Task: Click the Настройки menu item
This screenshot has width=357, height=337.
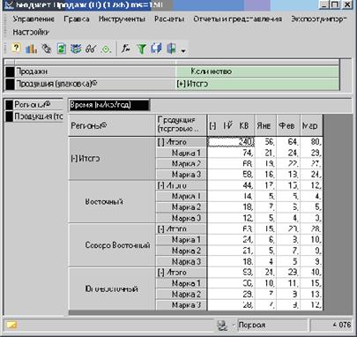Action: [x=31, y=32]
